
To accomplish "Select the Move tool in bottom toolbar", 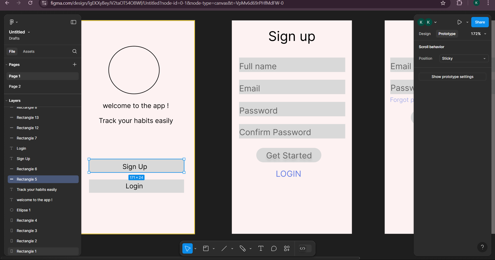I will pos(188,248).
